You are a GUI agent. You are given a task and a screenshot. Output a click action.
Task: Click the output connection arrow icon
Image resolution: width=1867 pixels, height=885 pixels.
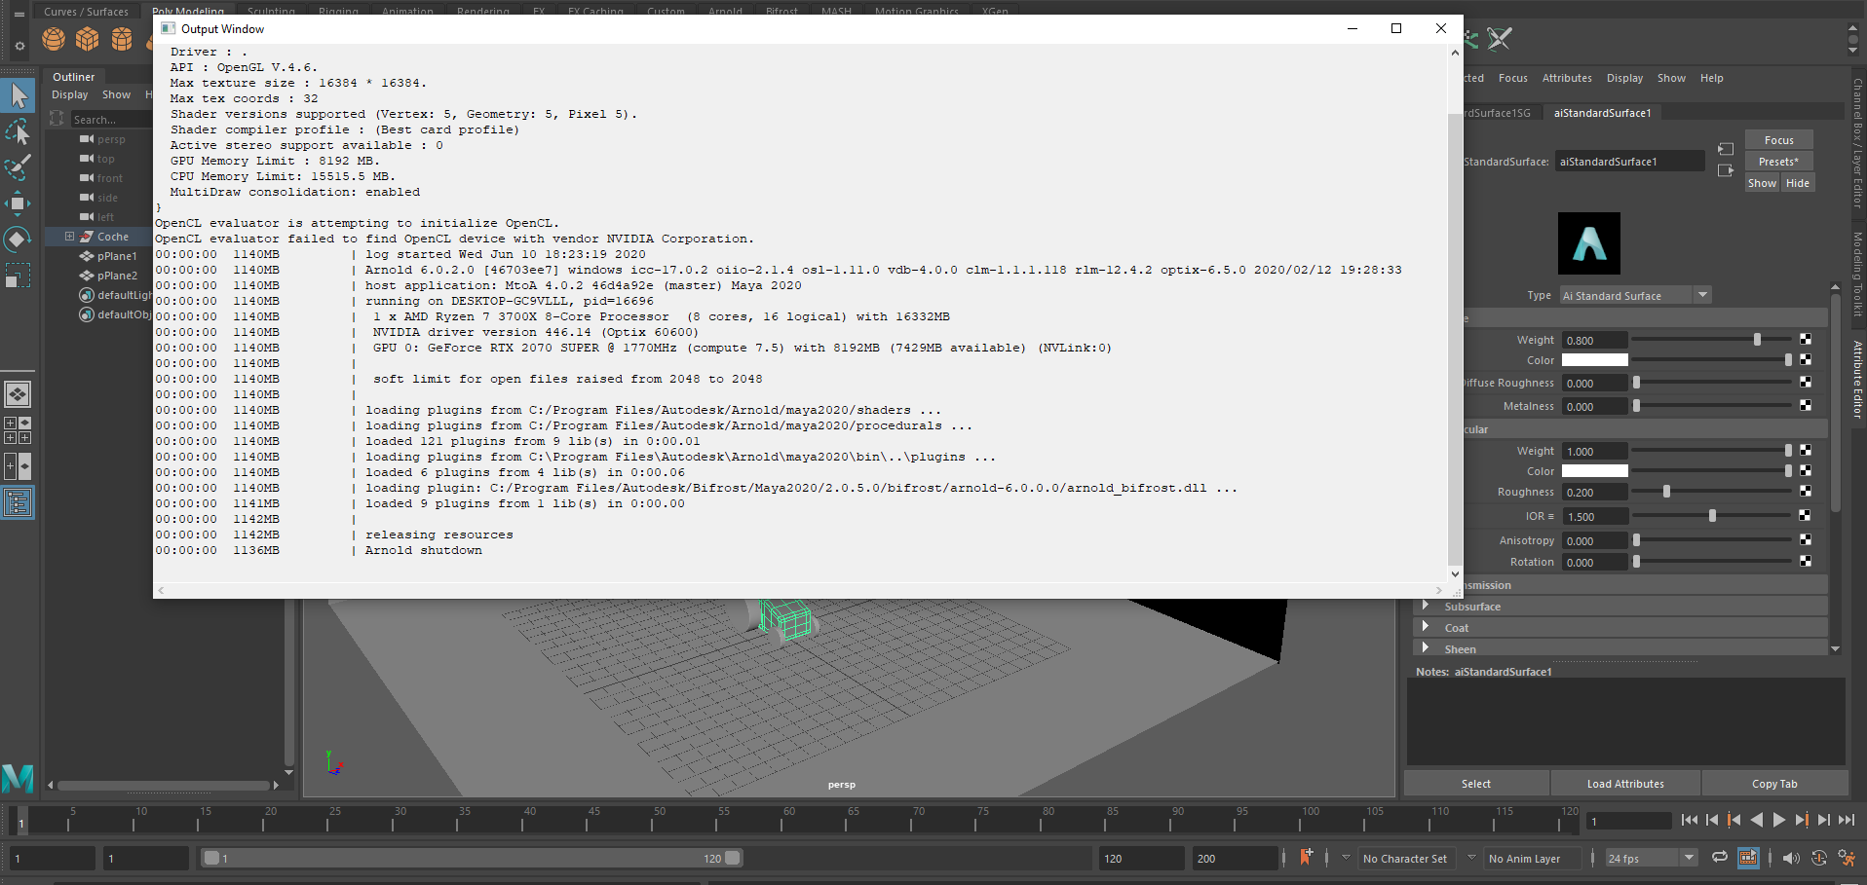[x=1726, y=170]
